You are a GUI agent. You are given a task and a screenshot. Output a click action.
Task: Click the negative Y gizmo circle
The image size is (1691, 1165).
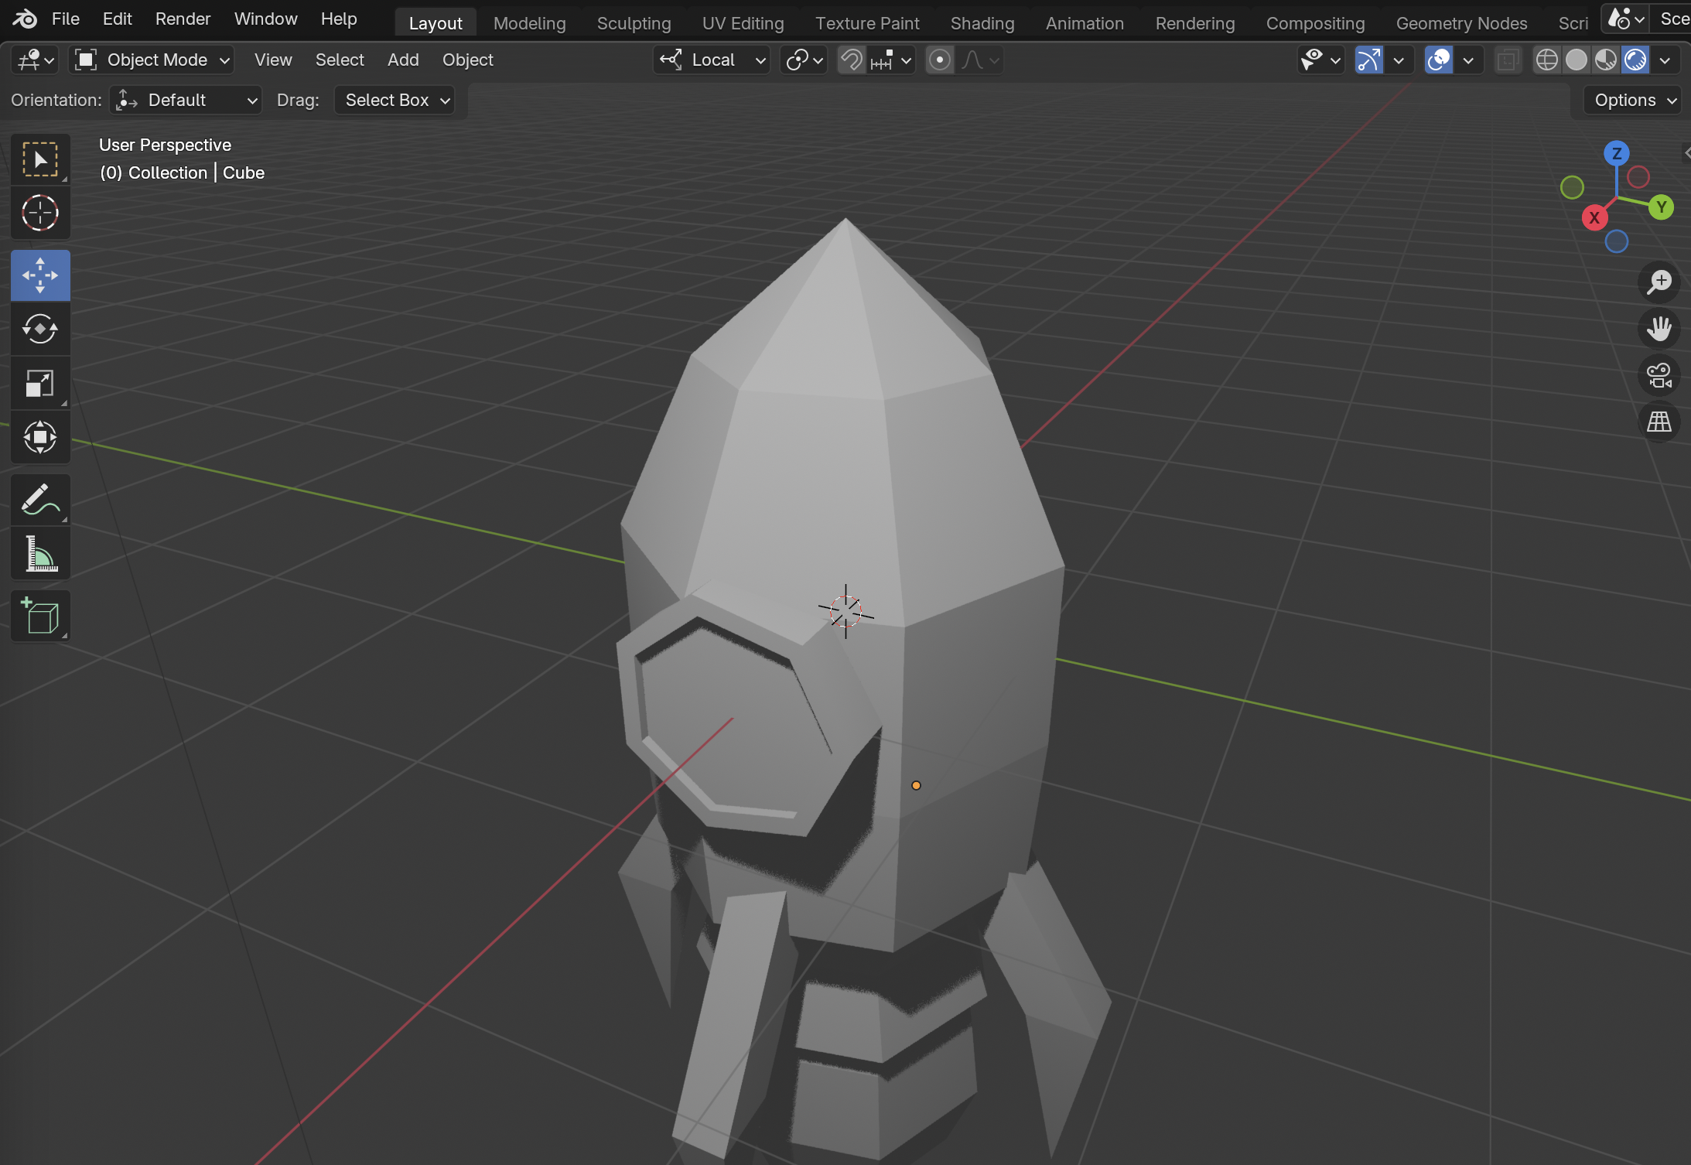click(x=1572, y=187)
